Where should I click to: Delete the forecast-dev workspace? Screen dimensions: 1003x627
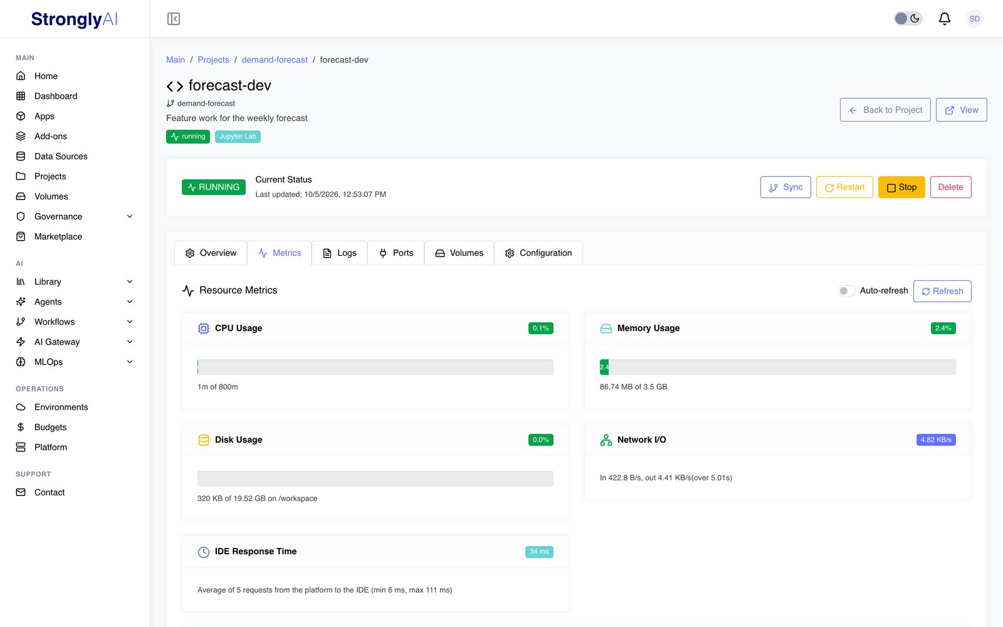tap(951, 187)
